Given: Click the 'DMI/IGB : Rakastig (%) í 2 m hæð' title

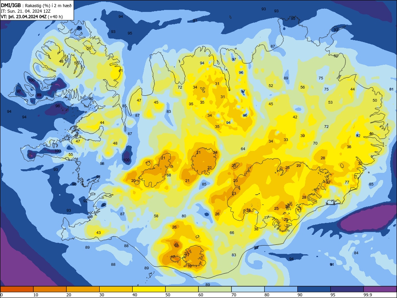Looking at the screenshot, I should pos(37,5).
